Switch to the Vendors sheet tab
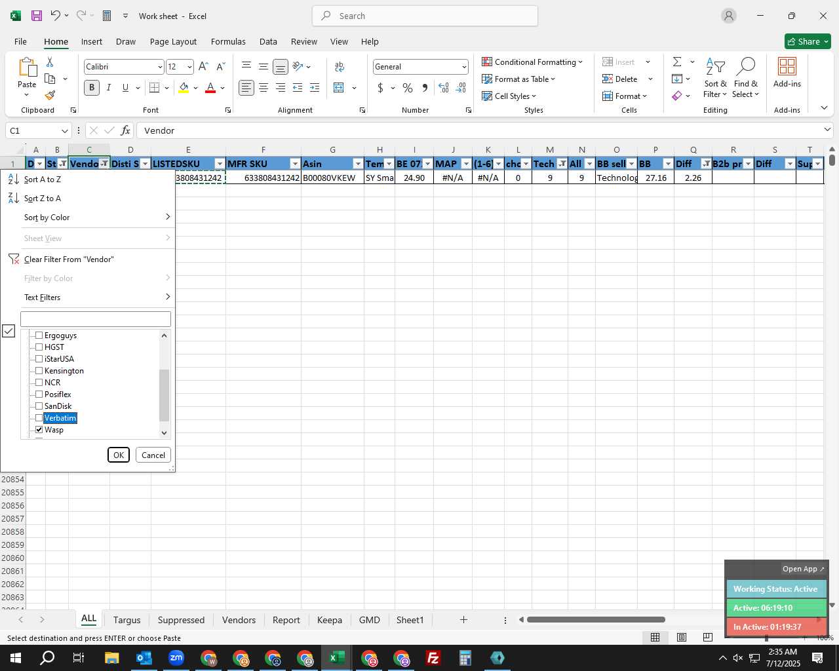This screenshot has height=671, width=839. pos(239,620)
